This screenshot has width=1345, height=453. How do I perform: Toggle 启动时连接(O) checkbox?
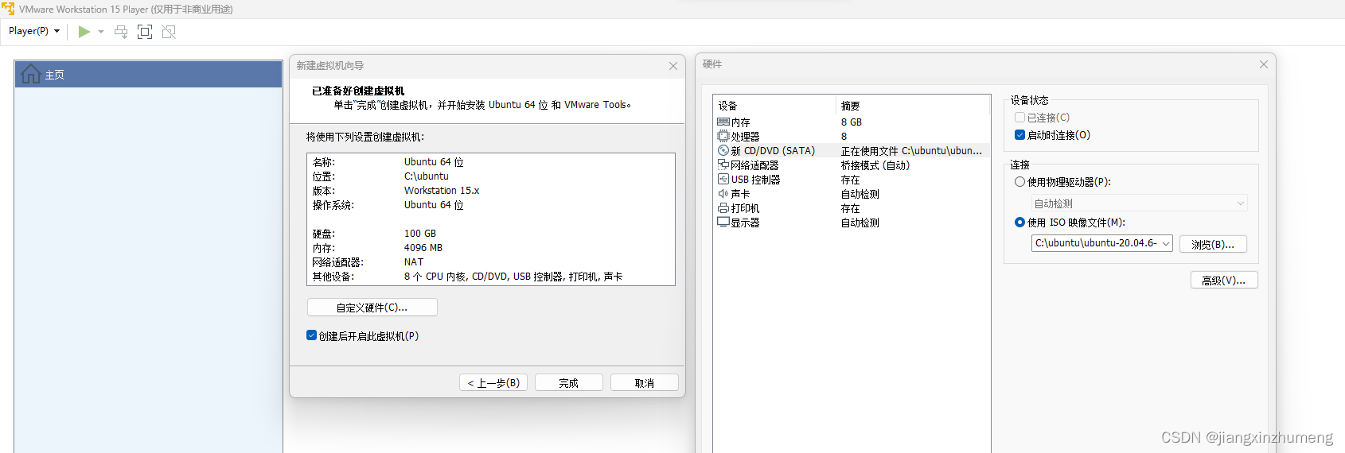click(x=1019, y=135)
